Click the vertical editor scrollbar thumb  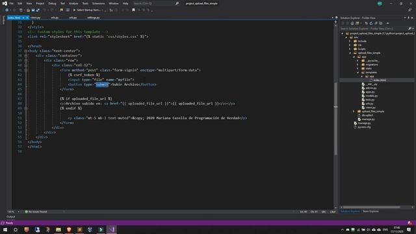pyautogui.click(x=335, y=118)
